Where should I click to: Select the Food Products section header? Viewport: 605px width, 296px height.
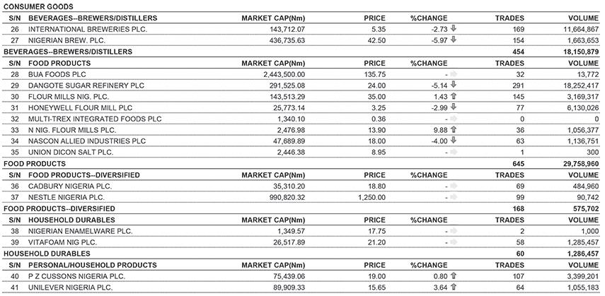59,63
